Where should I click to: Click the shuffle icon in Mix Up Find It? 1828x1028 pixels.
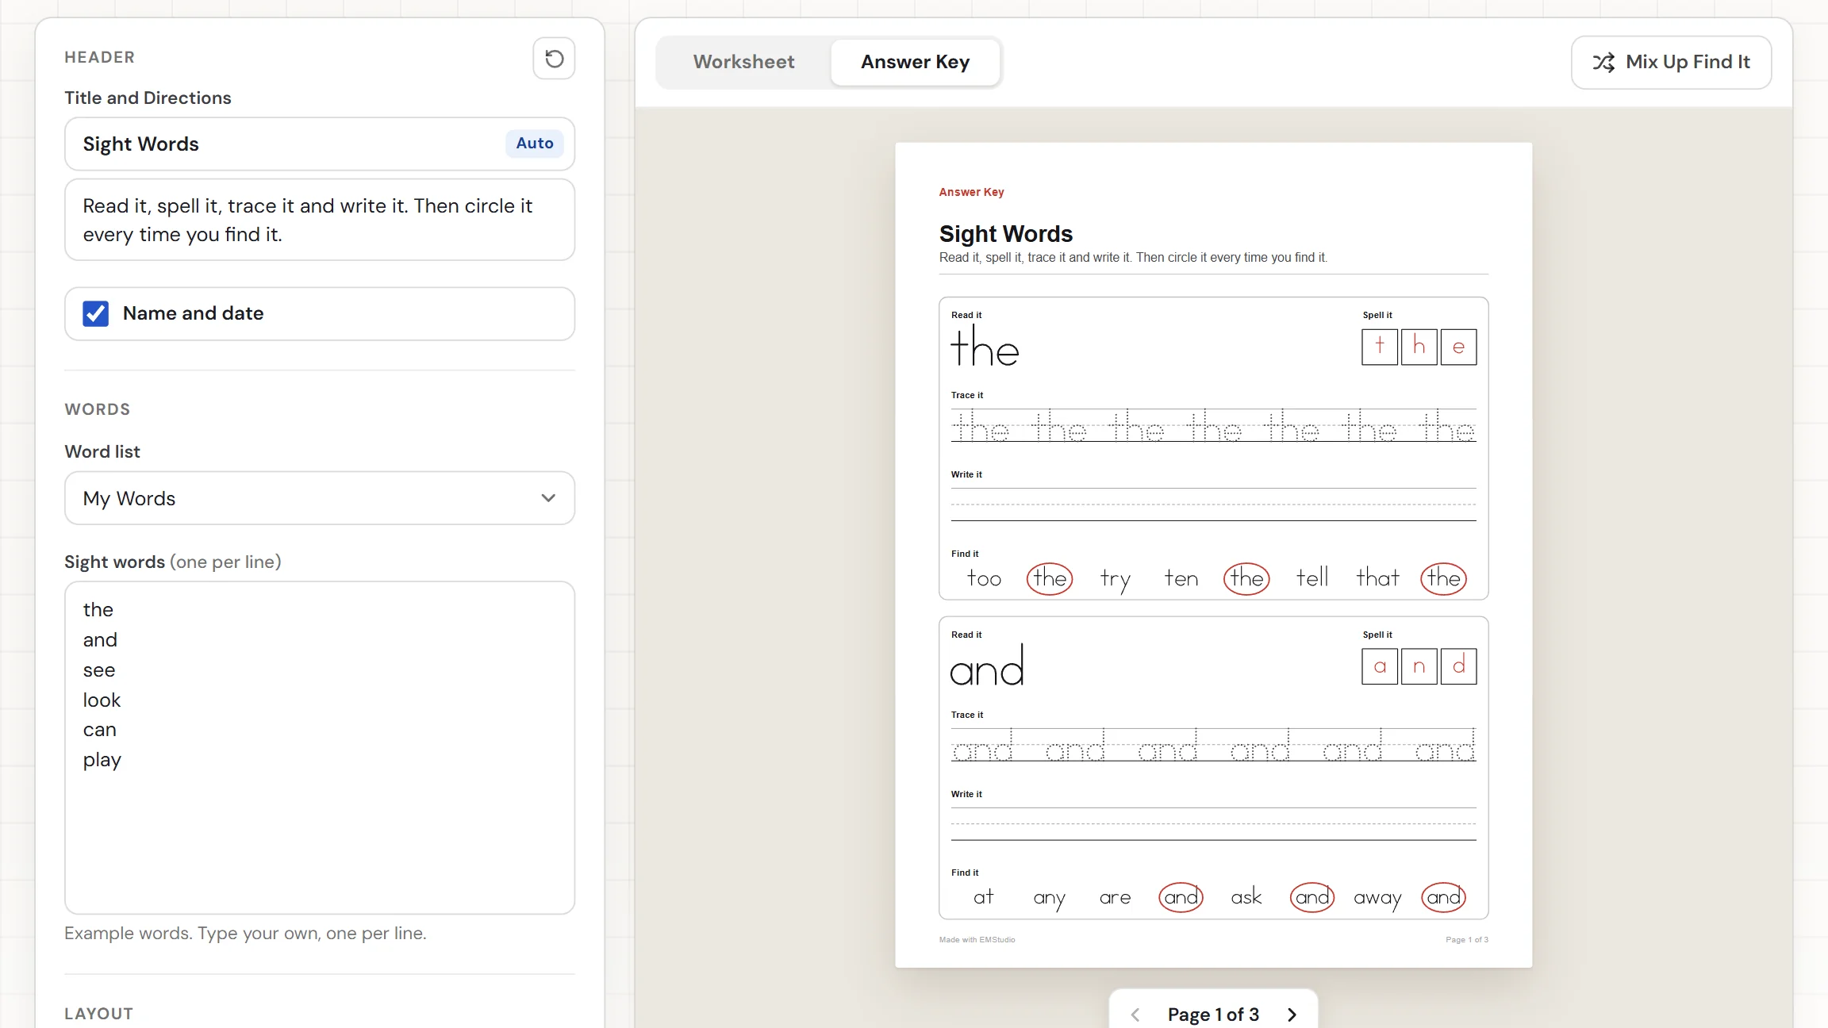tap(1603, 62)
